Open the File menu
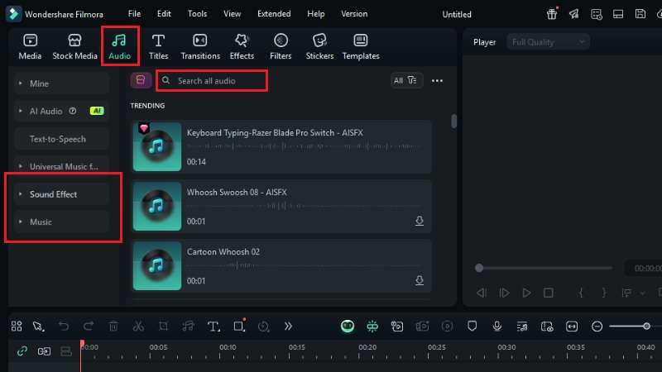Viewport: 662px width, 372px height. pyautogui.click(x=134, y=14)
